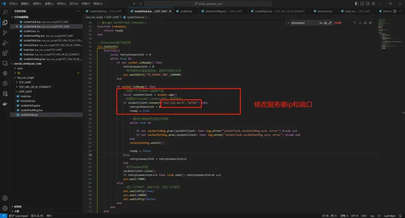This screenshot has width=405, height=218.
Task: Expand the replace field in find widget
Action: [288, 23]
